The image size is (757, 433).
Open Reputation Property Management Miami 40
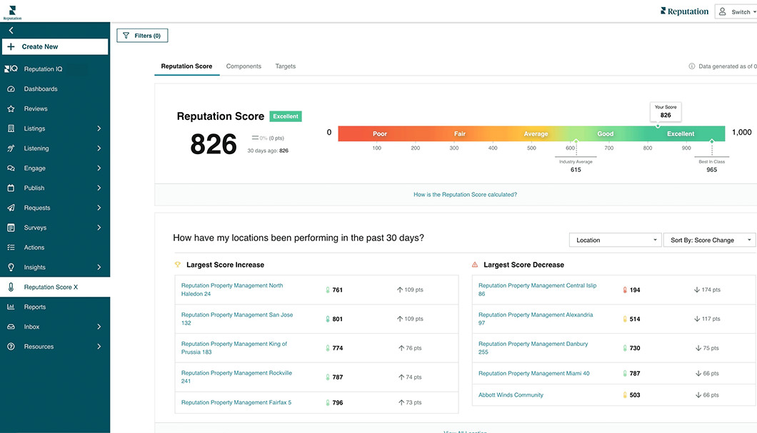(534, 373)
